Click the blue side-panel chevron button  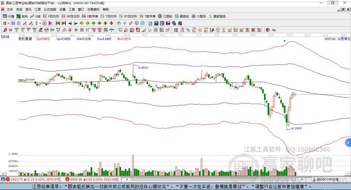click(x=348, y=143)
